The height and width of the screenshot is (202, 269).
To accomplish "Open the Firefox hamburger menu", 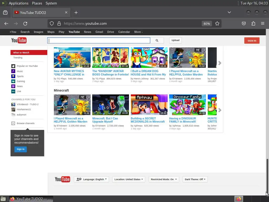I will (x=263, y=23).
